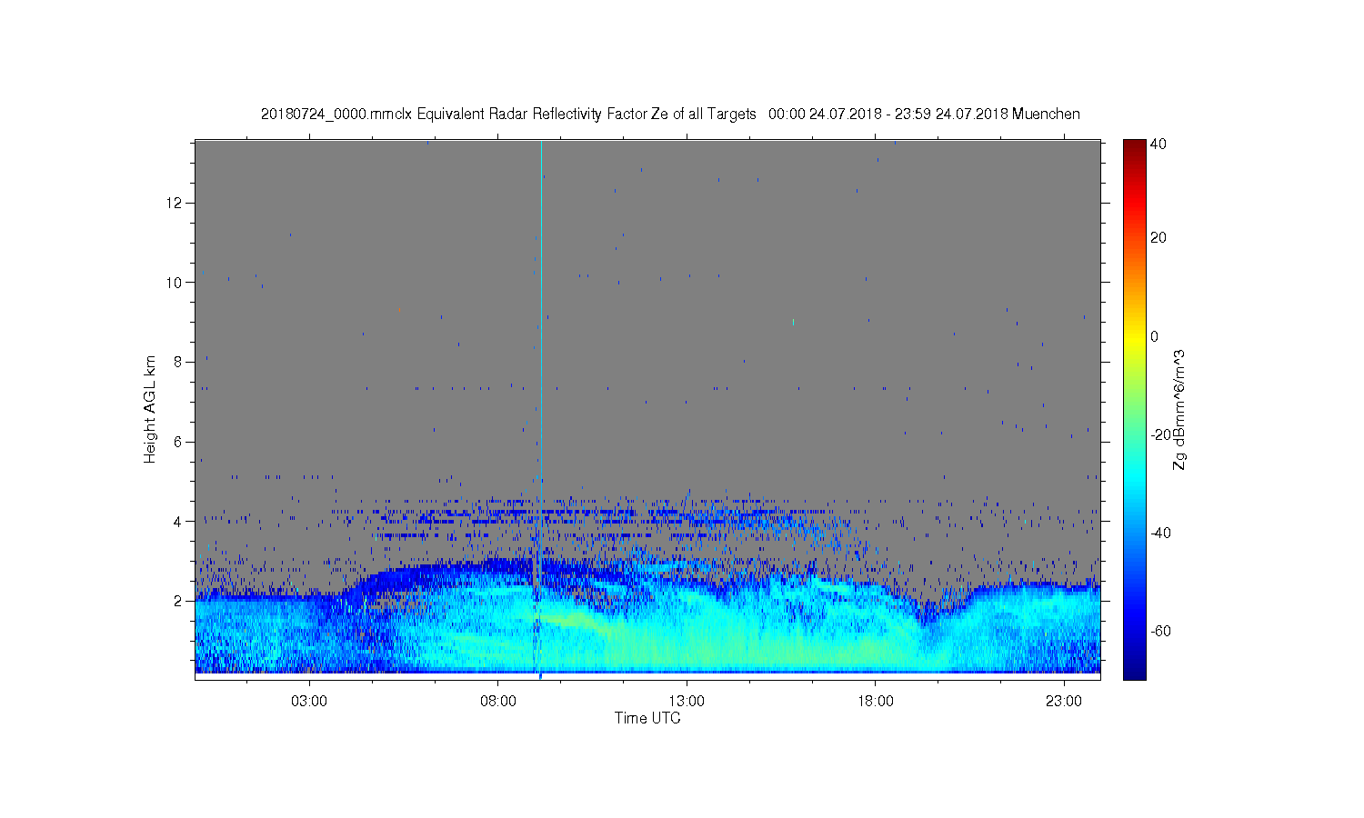
Task: Click the colorbar value label 0
Action: click(1155, 336)
